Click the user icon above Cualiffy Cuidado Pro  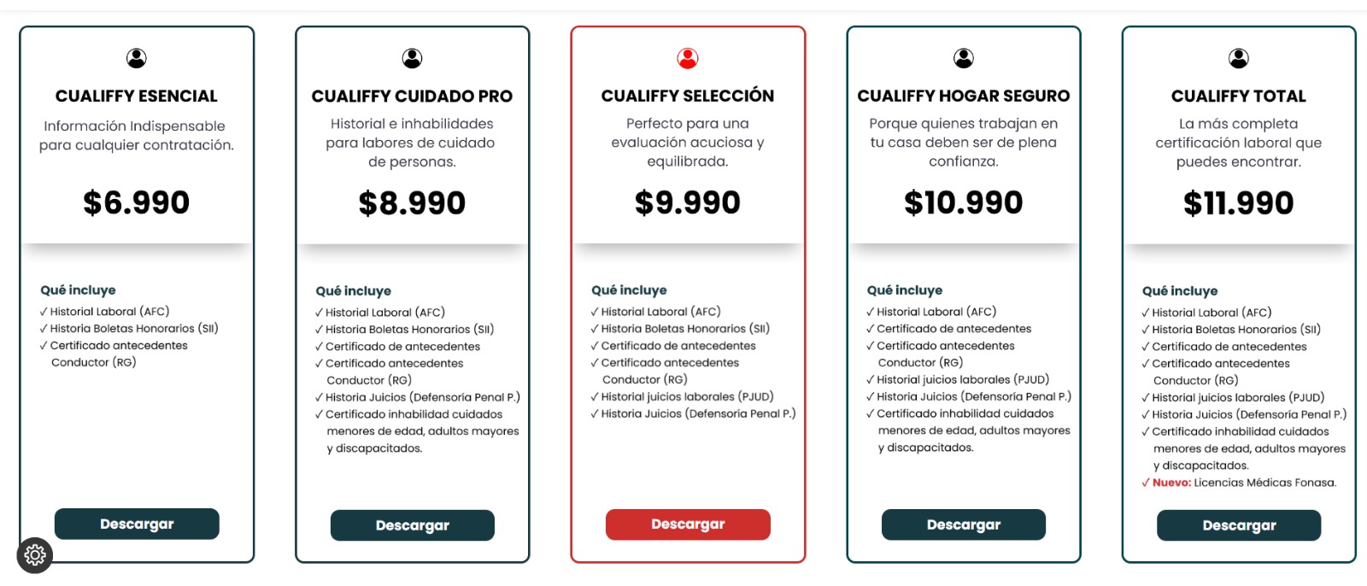pyautogui.click(x=412, y=58)
